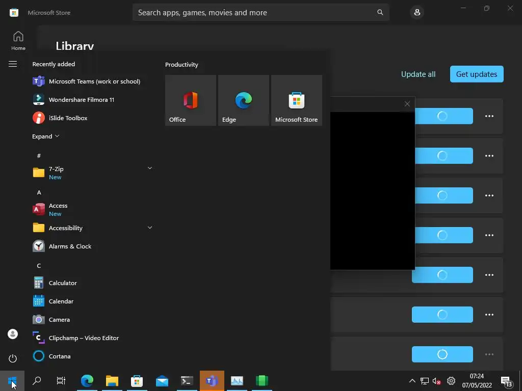Click the Get updates button

coord(477,74)
